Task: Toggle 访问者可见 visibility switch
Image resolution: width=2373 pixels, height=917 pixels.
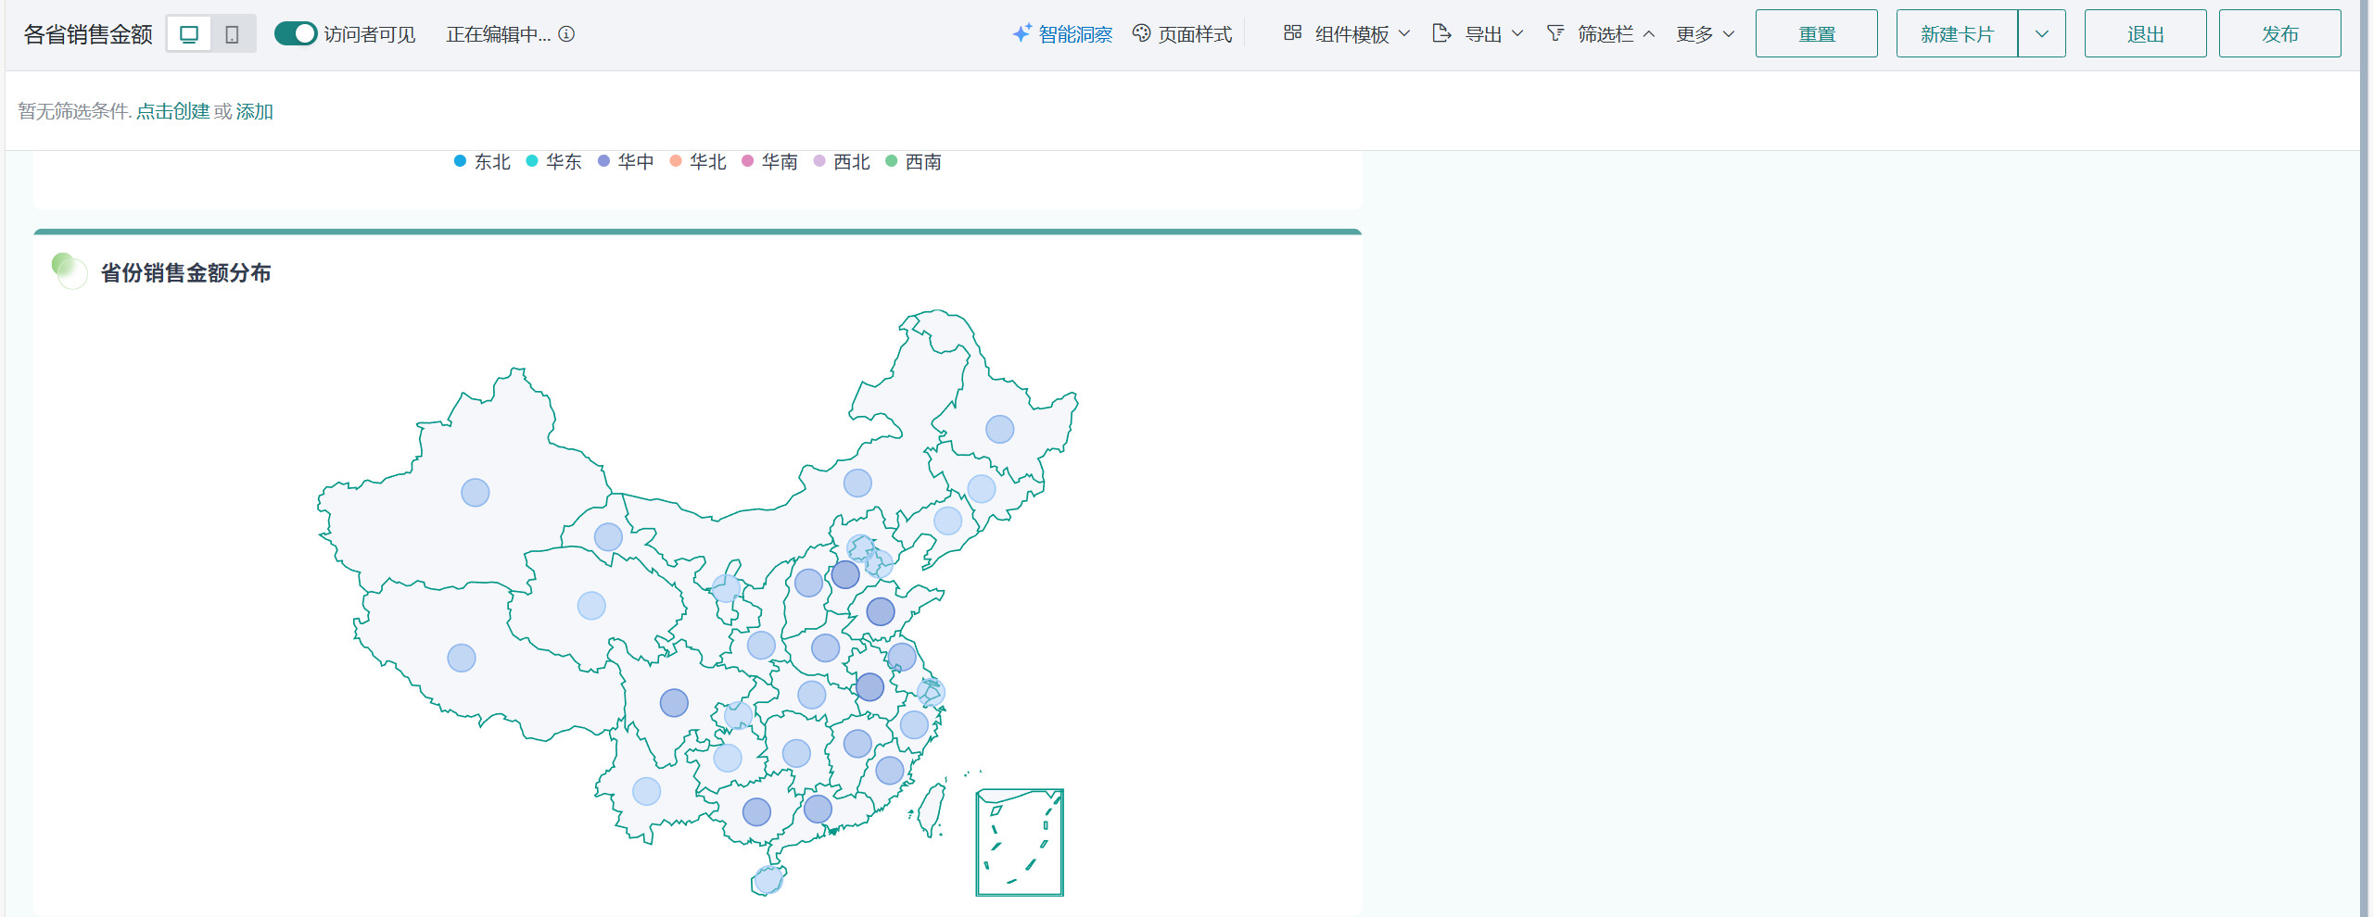Action: 296,34
